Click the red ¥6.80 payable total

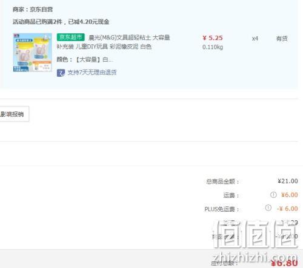pos(284,263)
